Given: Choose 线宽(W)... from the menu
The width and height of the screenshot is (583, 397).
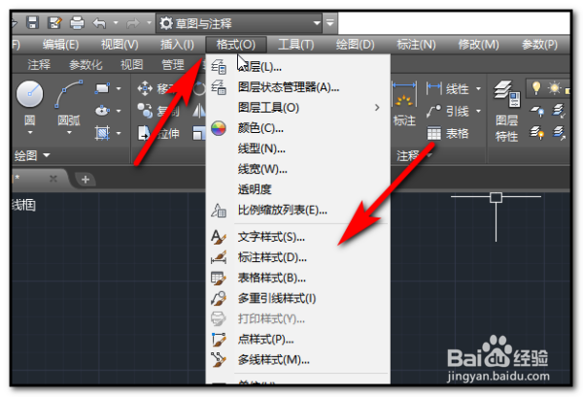Looking at the screenshot, I should (x=298, y=169).
